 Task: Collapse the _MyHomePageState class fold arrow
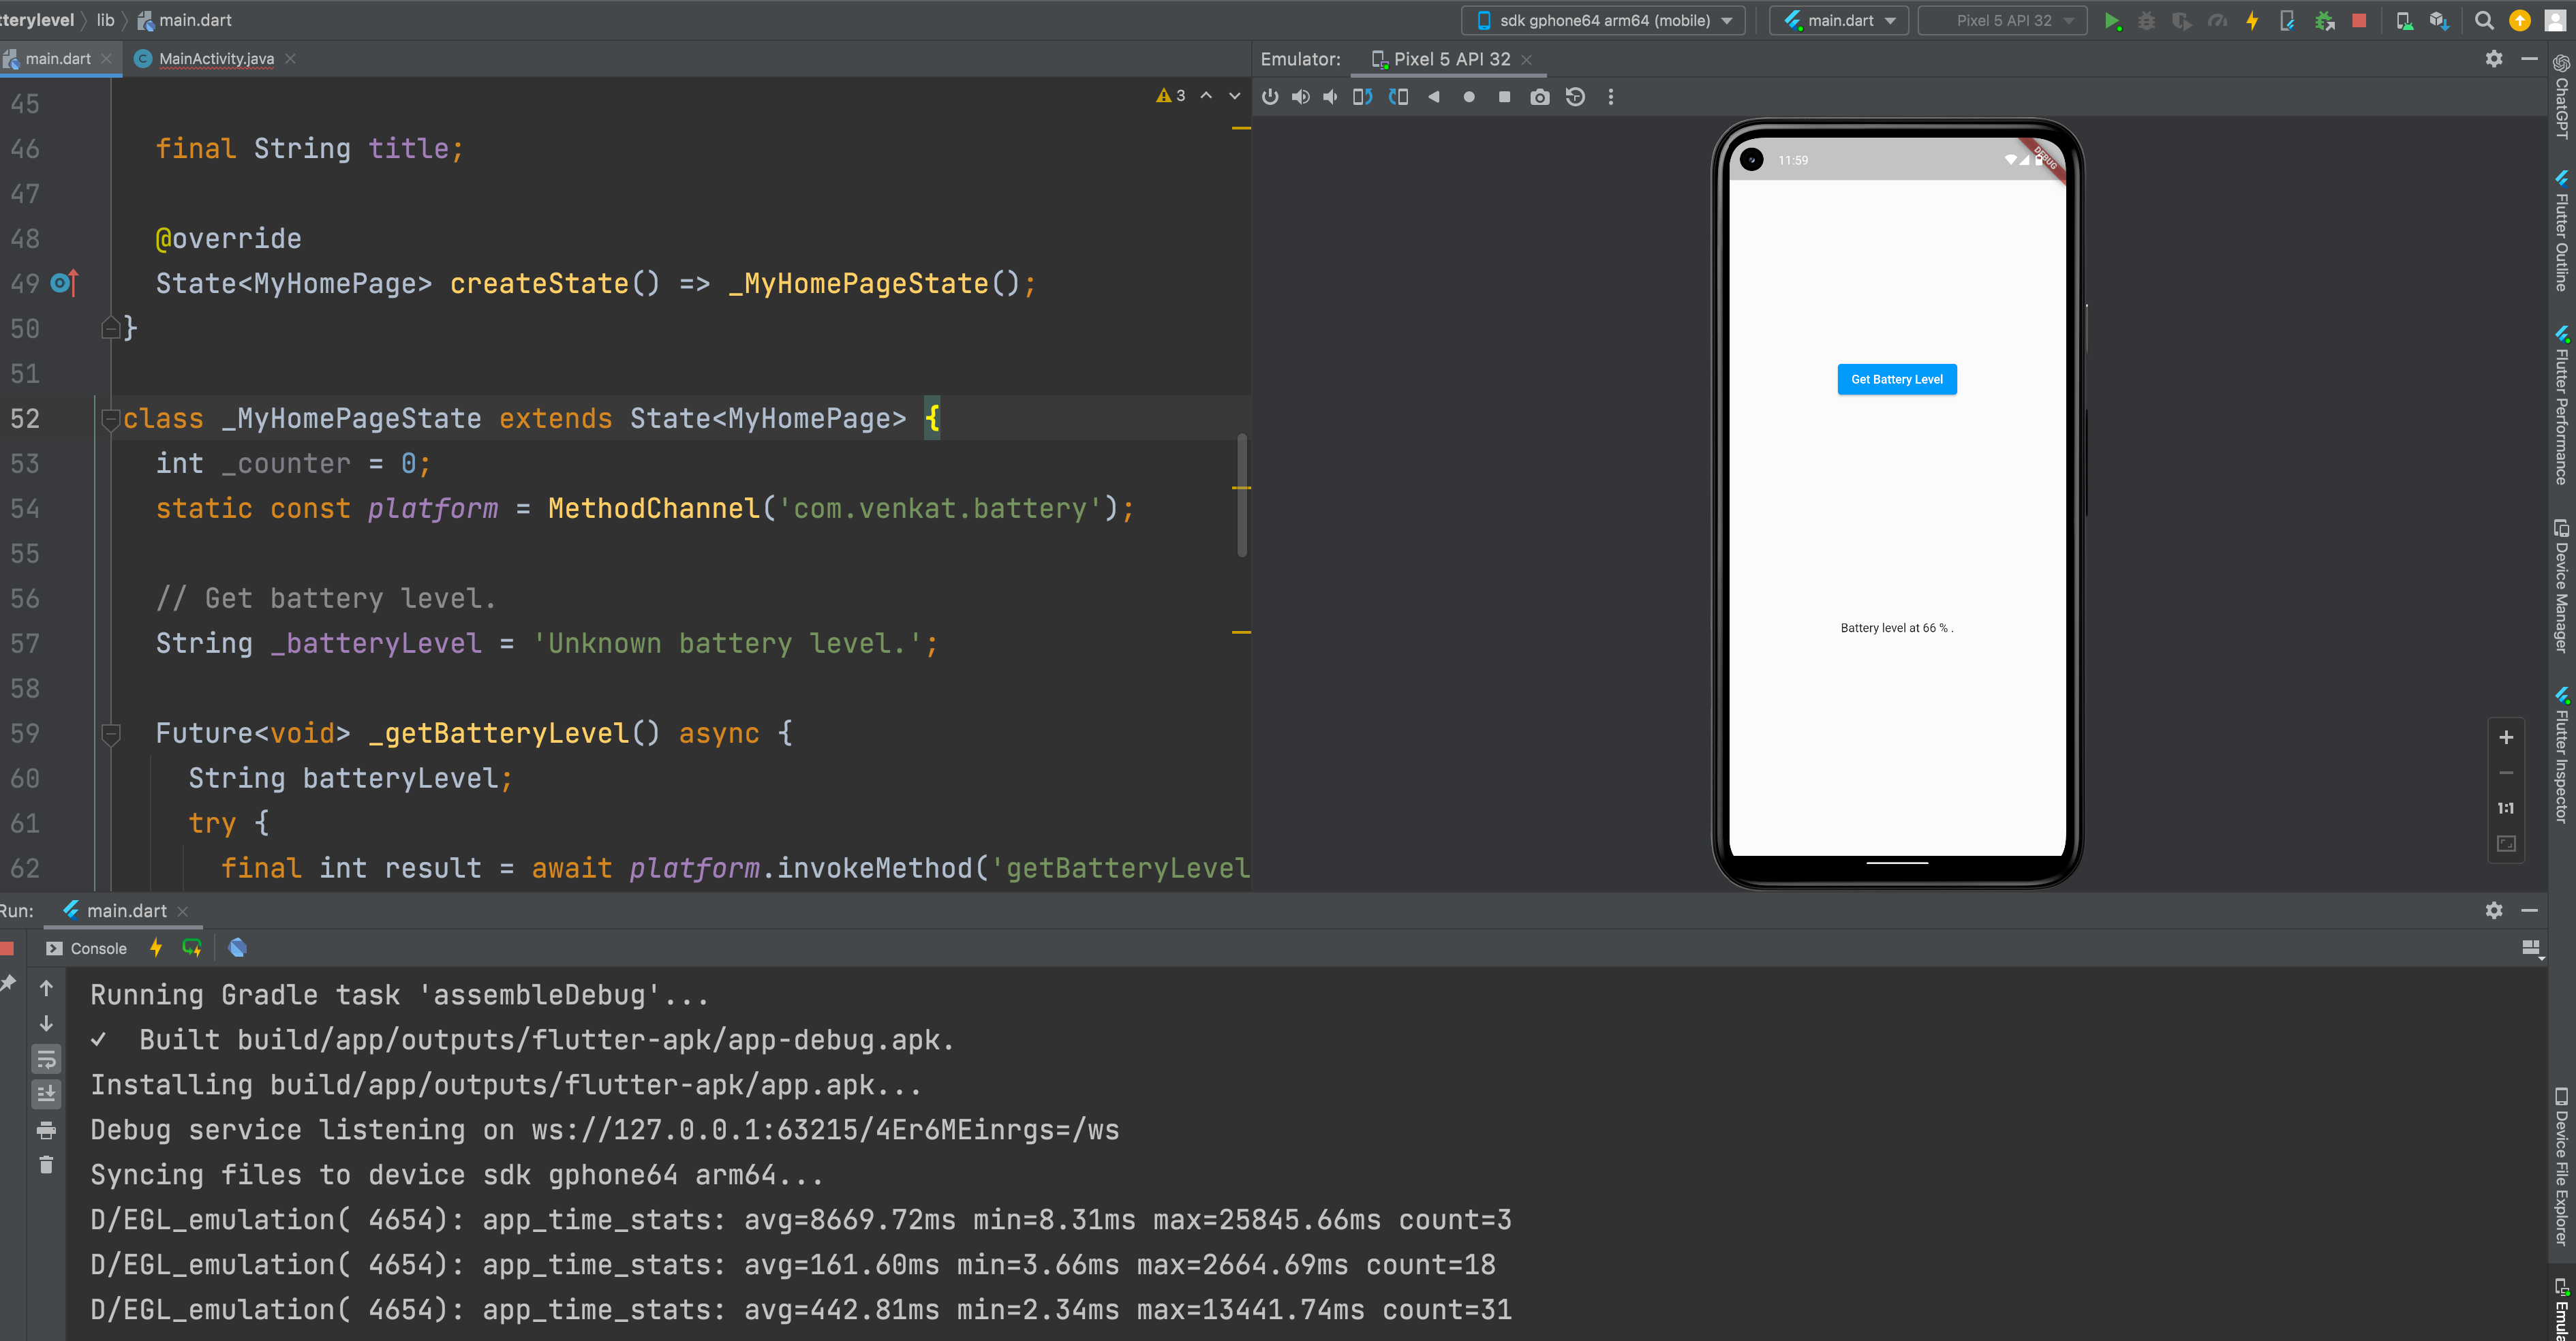tap(111, 420)
